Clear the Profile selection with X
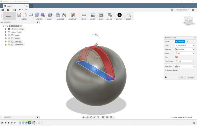 point(187,41)
